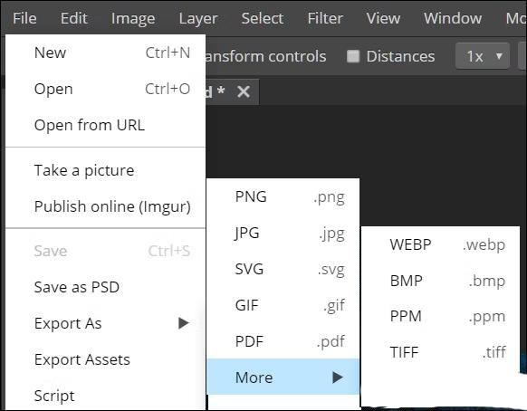527x411 pixels.
Task: Export as TIFF file
Action: pyautogui.click(x=440, y=352)
